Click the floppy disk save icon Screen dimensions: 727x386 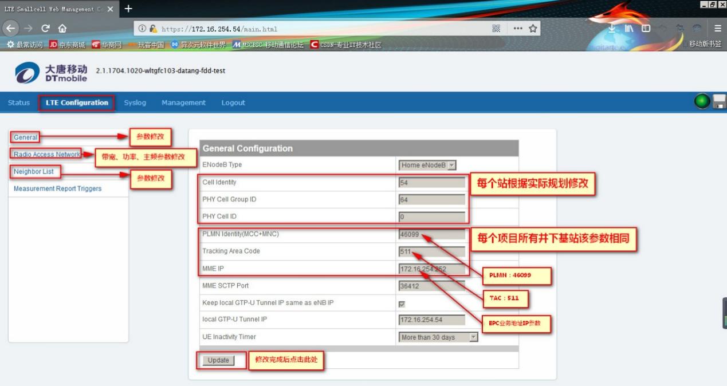click(719, 102)
